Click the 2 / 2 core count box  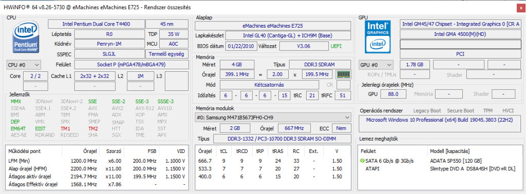[35, 76]
